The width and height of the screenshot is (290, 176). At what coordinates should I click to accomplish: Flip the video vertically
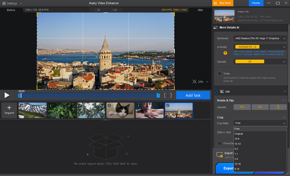click(x=278, y=107)
